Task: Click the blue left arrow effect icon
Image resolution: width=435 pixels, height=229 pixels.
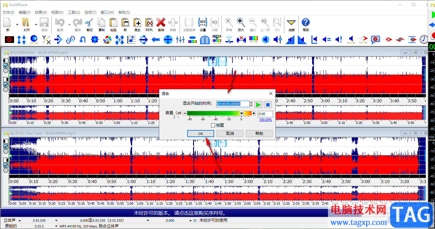Action: tap(156, 39)
